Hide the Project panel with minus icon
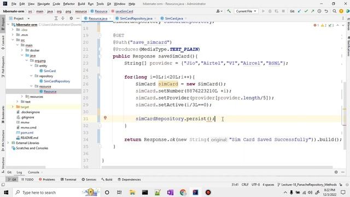 (78, 18)
